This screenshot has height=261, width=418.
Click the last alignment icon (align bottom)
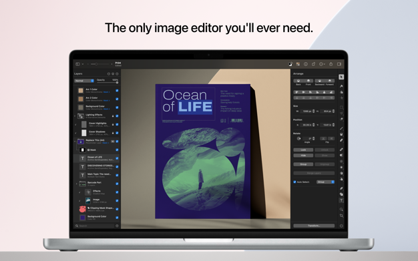331,92
